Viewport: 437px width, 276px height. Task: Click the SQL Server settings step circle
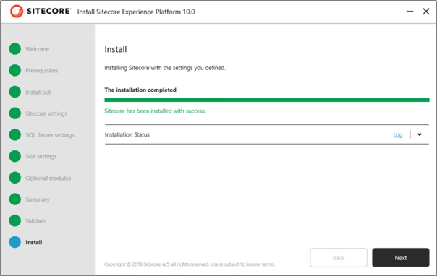coord(14,134)
